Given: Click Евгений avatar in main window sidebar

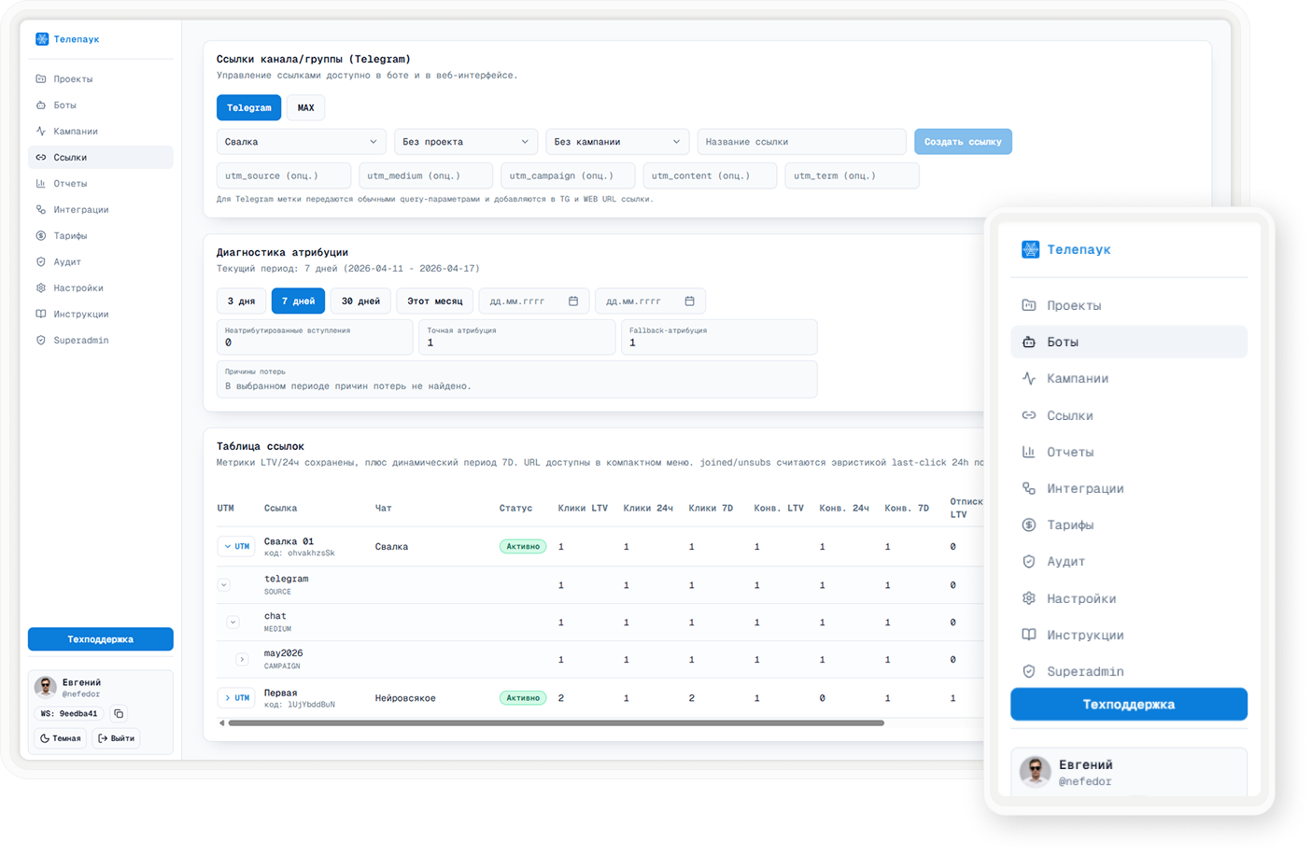Looking at the screenshot, I should [x=46, y=688].
